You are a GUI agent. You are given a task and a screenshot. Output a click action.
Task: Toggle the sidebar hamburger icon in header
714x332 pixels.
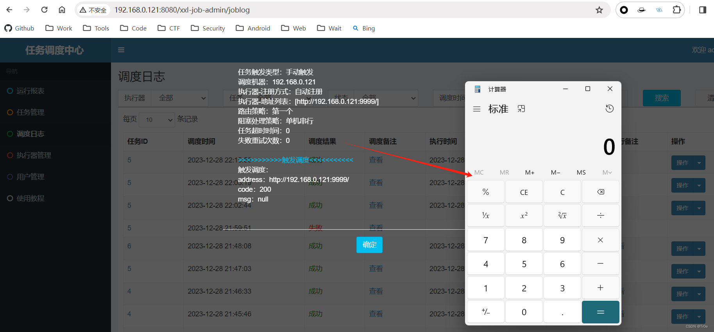pyautogui.click(x=121, y=50)
